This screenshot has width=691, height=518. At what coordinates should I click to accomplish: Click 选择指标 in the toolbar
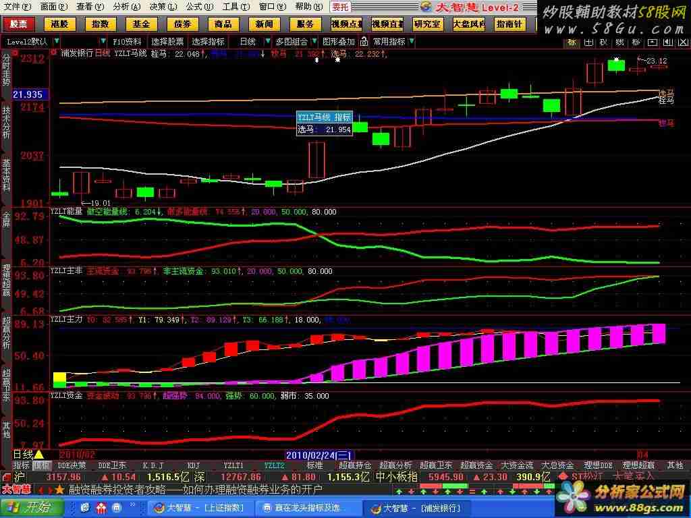tap(209, 41)
